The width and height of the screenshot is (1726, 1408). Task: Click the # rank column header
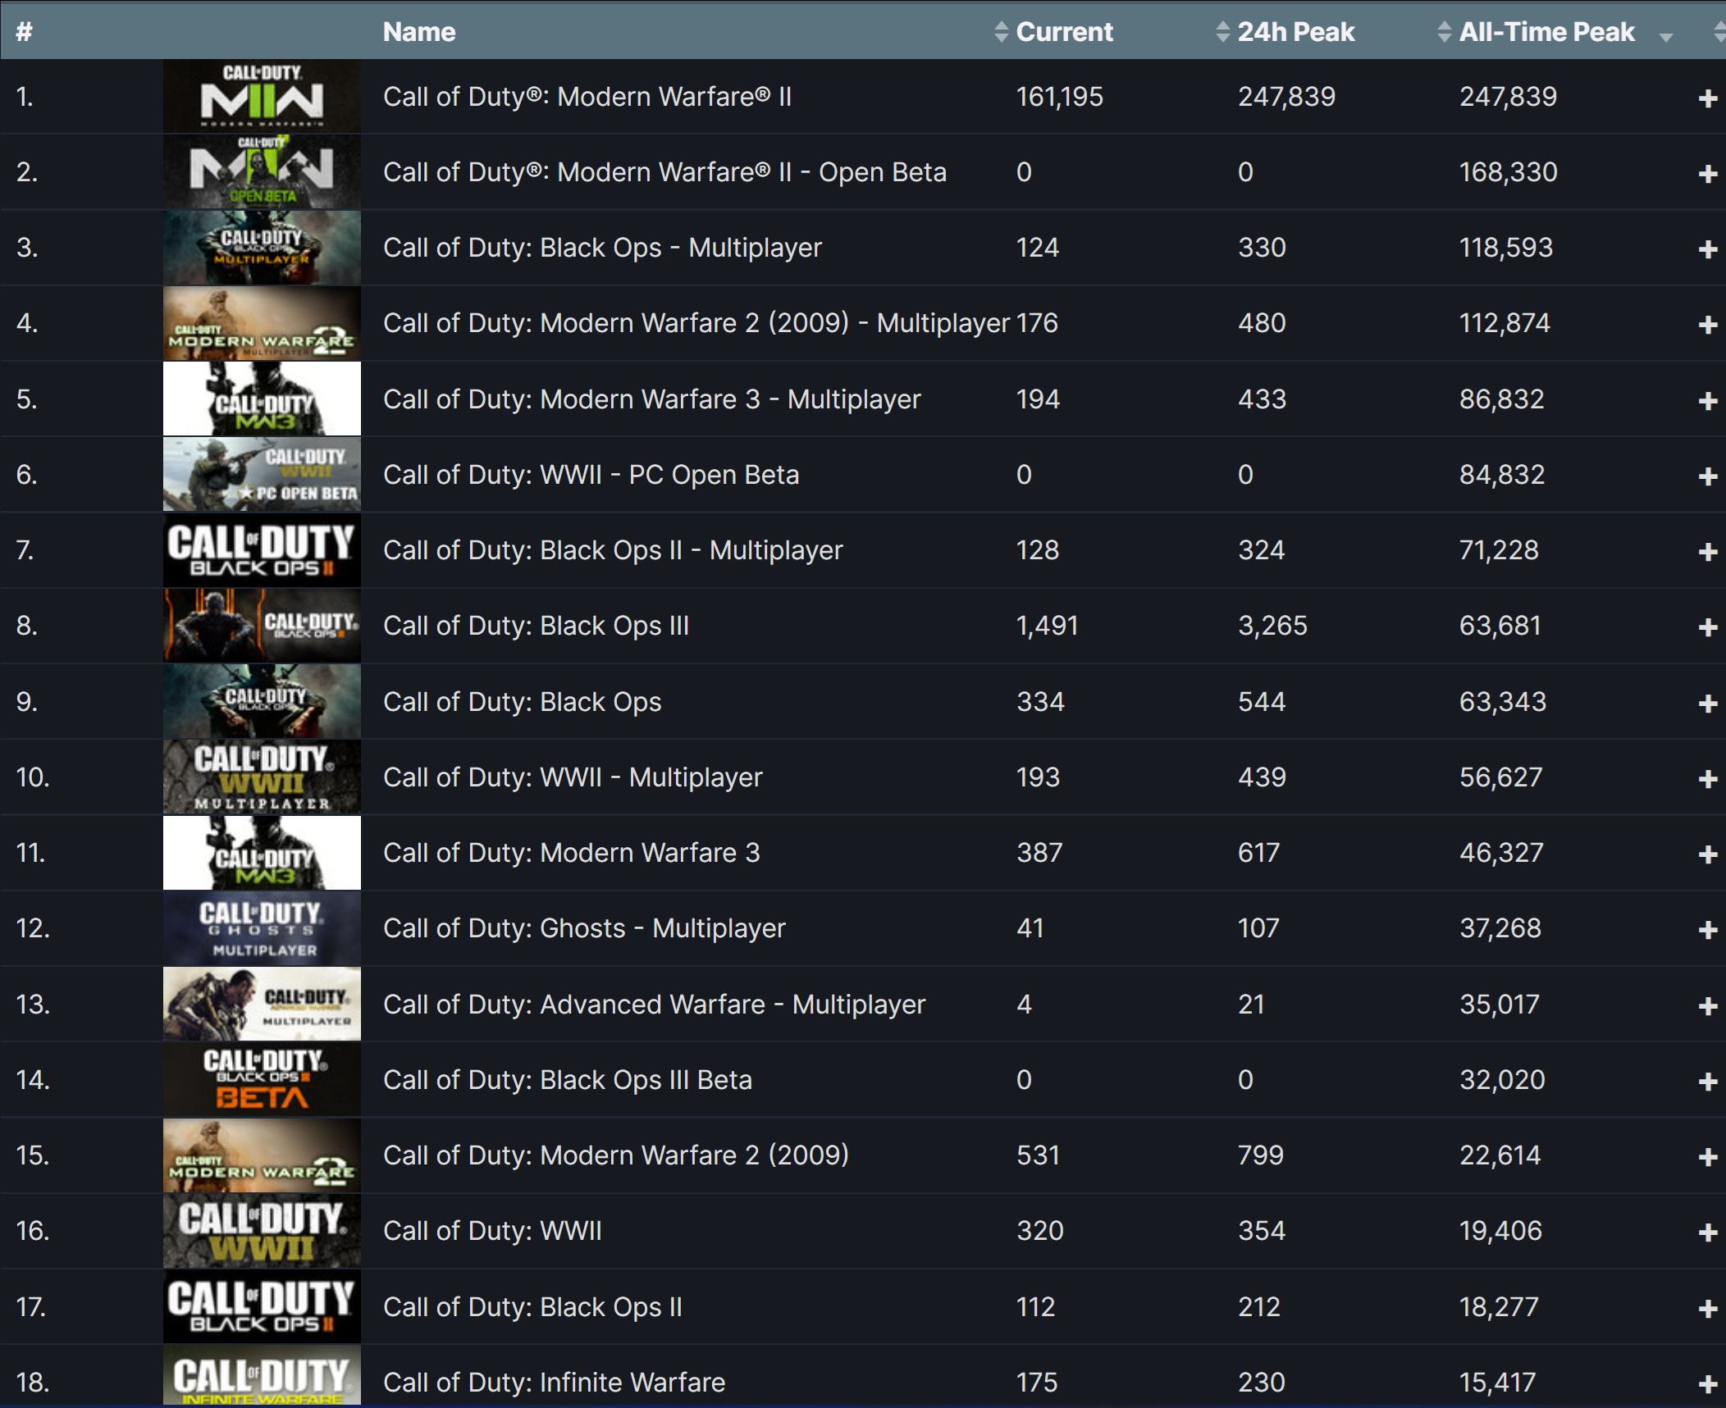pos(25,32)
